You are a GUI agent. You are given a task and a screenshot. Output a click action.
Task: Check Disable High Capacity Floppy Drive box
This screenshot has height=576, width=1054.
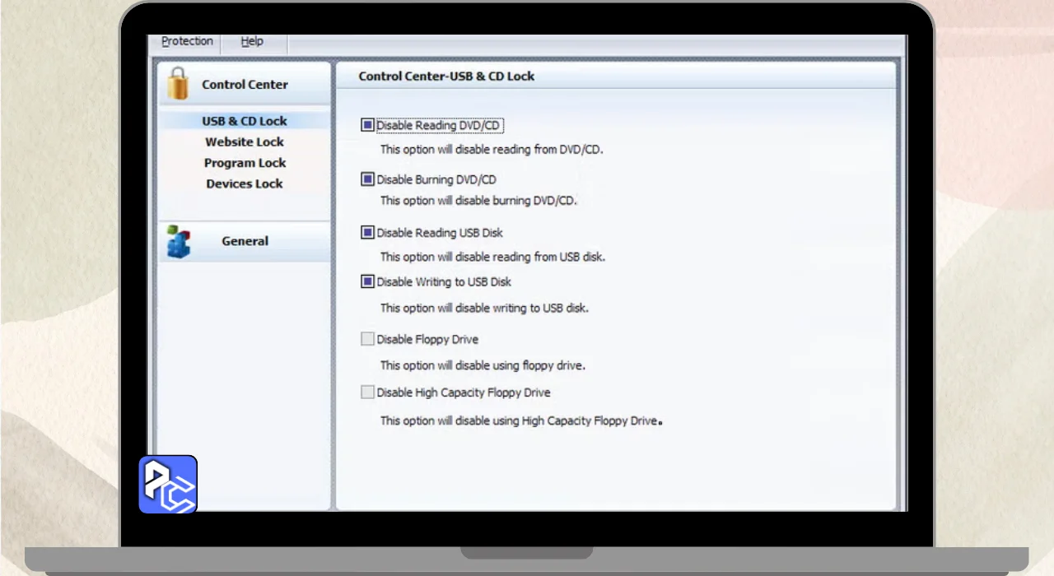click(x=367, y=393)
